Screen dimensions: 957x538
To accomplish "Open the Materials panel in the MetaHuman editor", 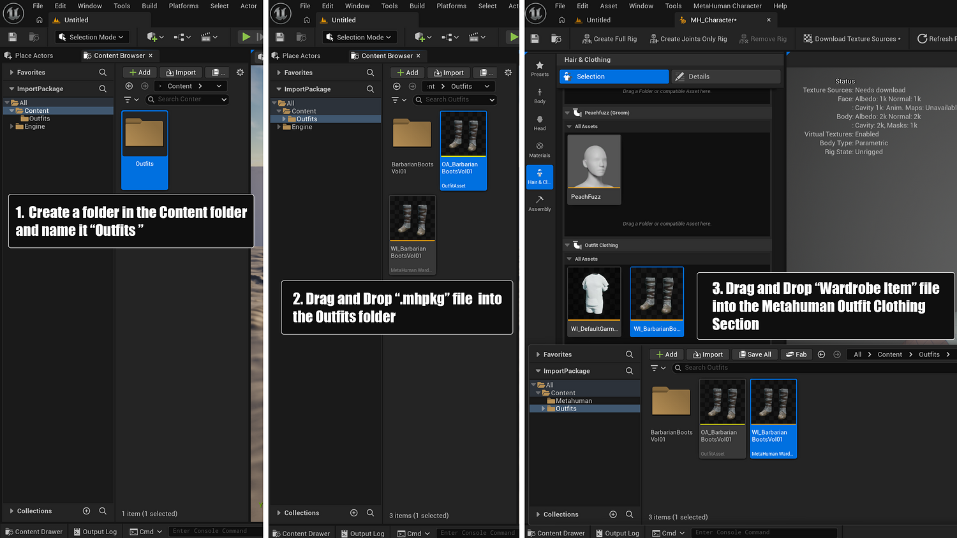I will (540, 150).
